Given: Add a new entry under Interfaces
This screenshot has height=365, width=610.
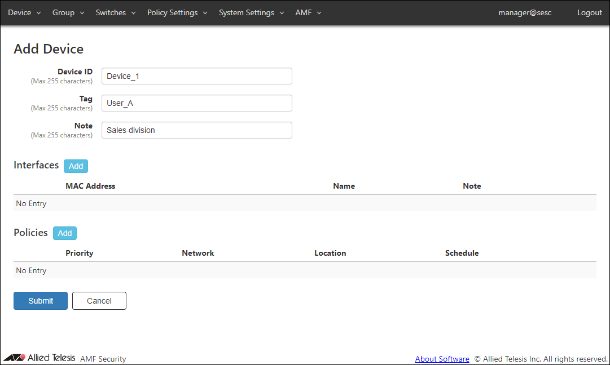Looking at the screenshot, I should coord(76,166).
